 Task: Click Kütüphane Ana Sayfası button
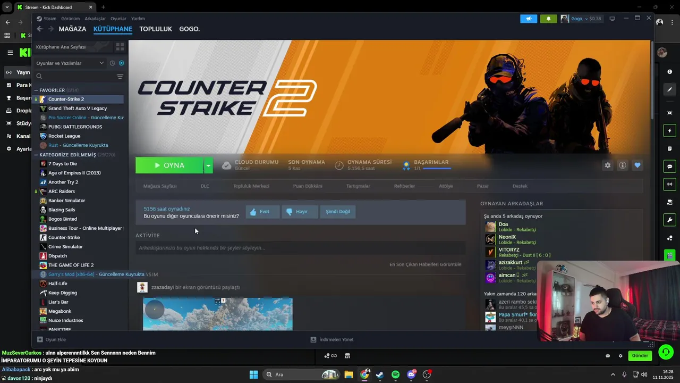point(73,47)
